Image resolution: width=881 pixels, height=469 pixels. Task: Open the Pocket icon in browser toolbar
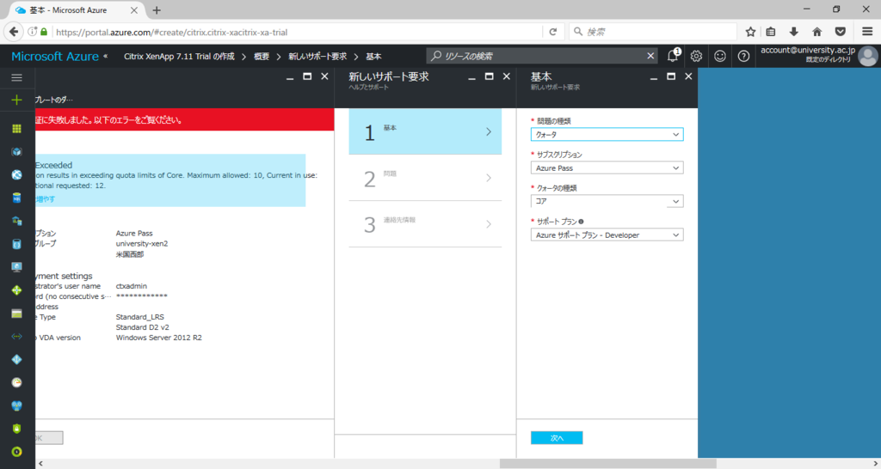[x=841, y=32]
